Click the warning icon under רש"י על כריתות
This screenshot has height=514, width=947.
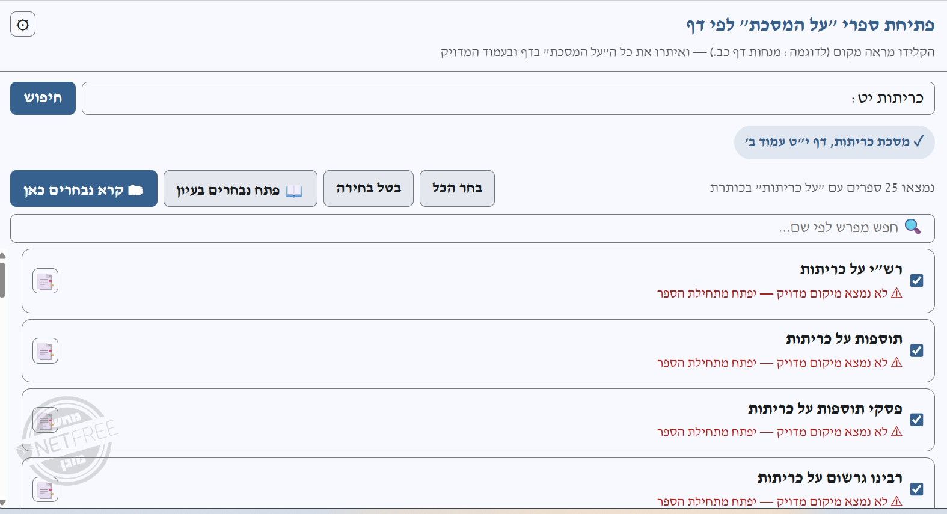point(896,293)
